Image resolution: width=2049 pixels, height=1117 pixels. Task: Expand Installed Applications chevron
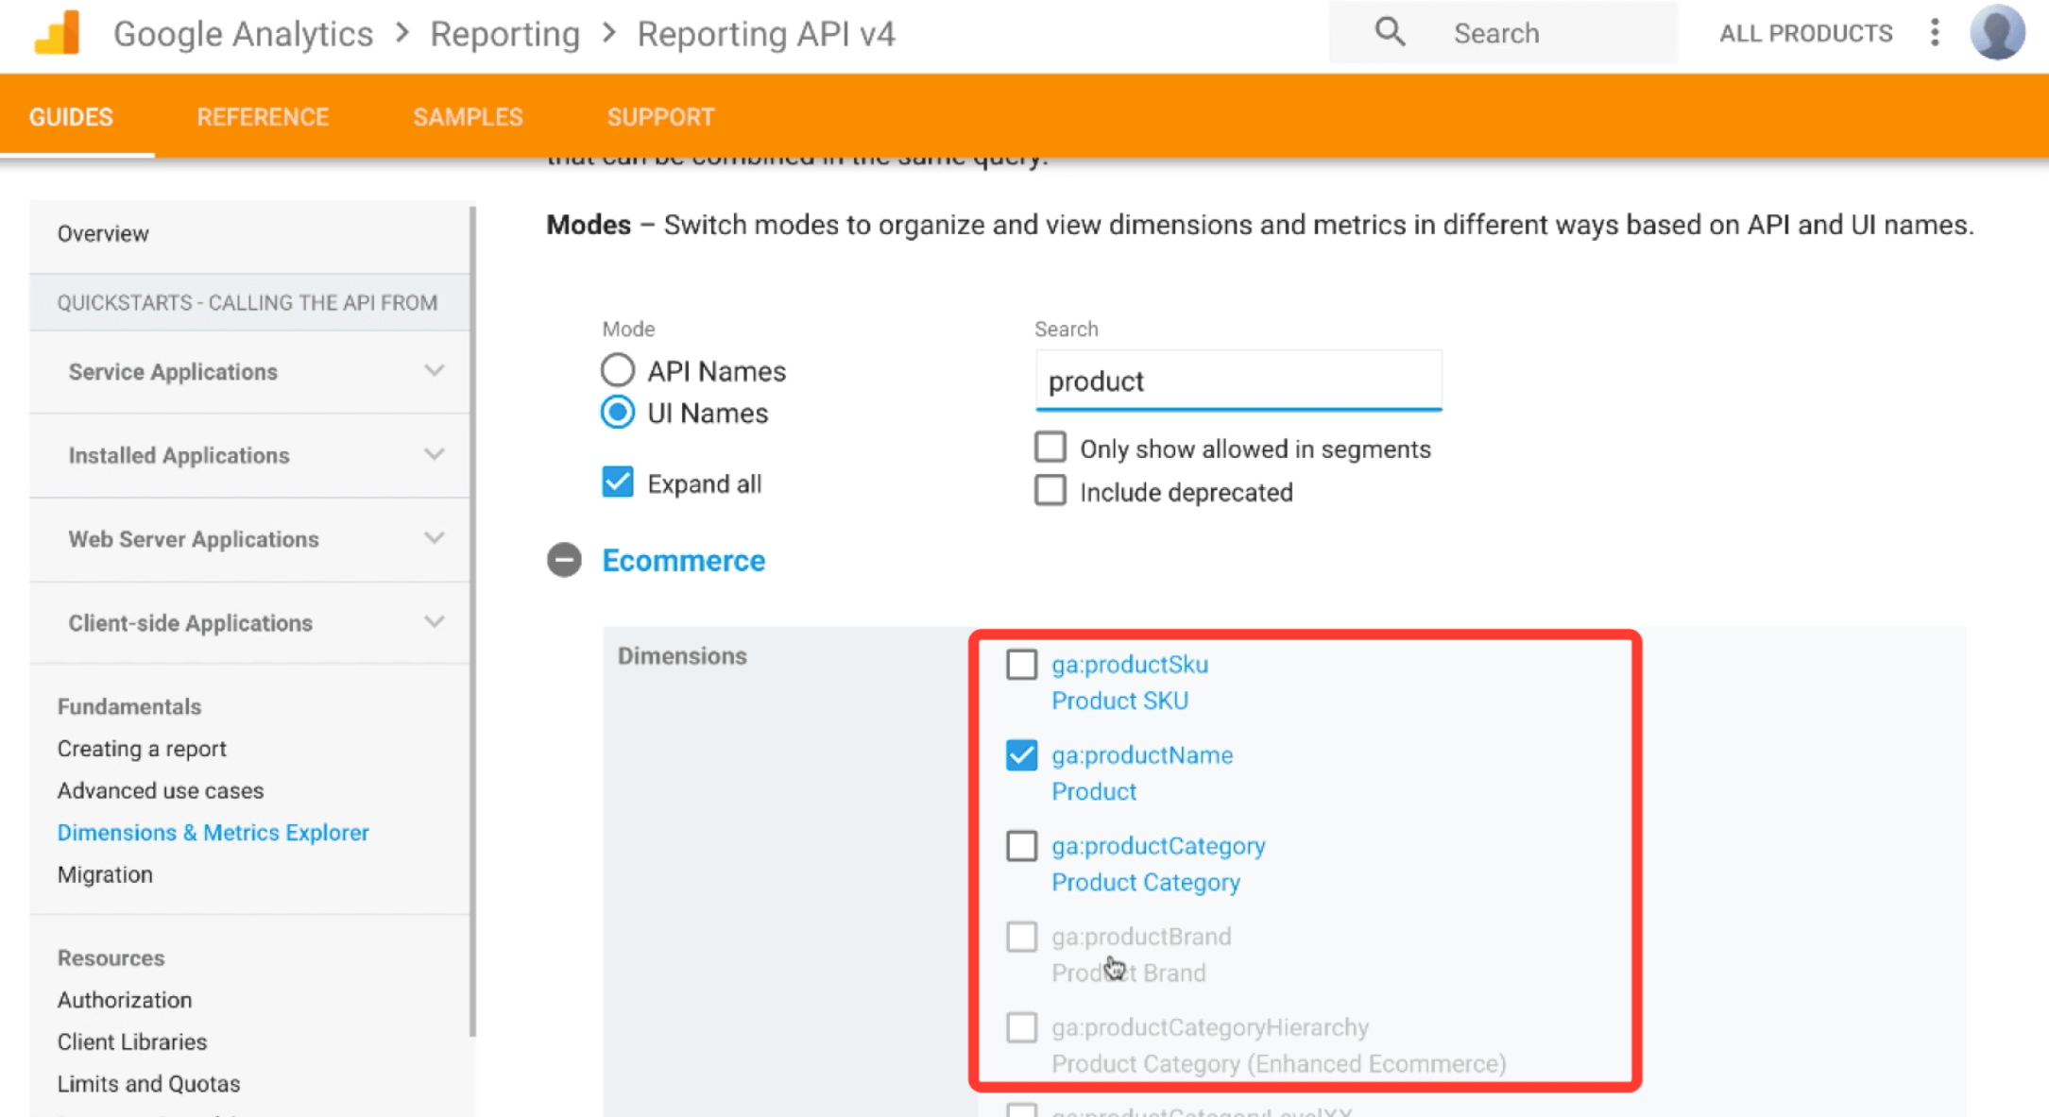[434, 455]
